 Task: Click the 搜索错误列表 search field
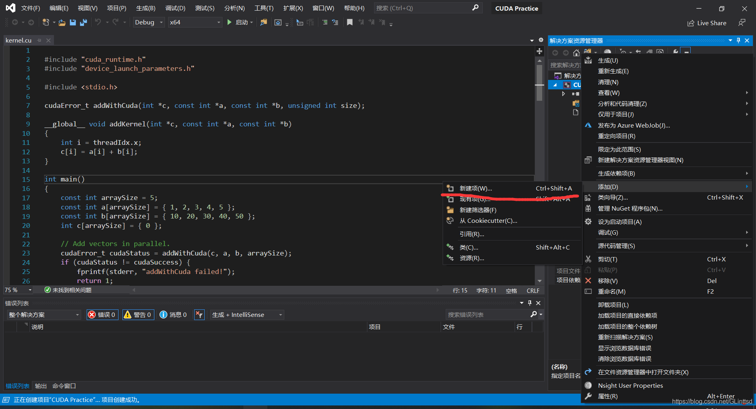click(487, 315)
